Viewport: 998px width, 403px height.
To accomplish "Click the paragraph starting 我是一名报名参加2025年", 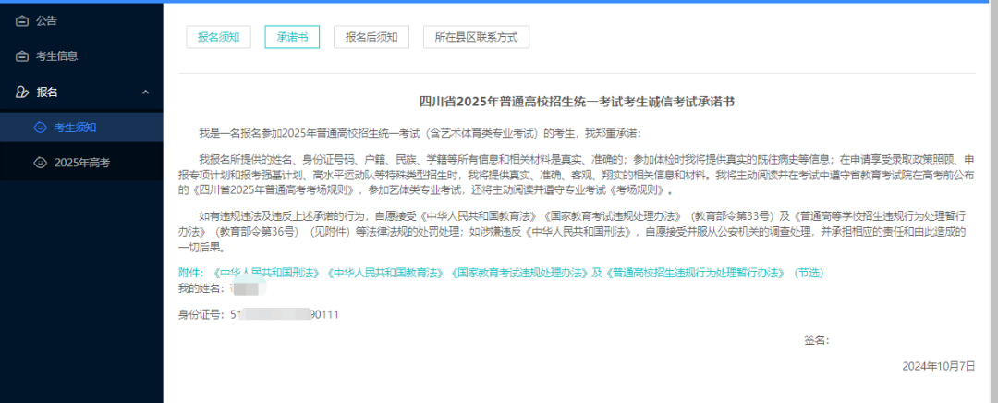I will pos(420,134).
